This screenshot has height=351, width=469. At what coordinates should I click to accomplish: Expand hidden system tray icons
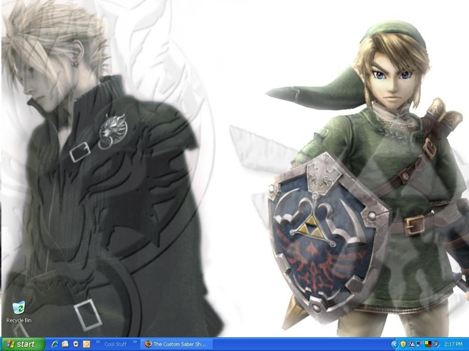tap(394, 344)
